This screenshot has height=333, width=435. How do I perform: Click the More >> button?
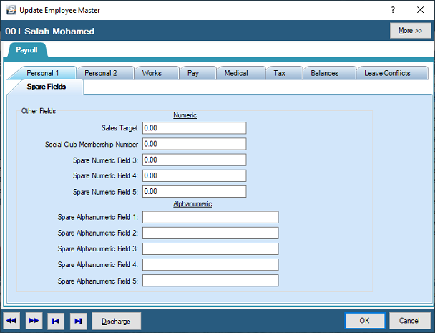point(410,31)
